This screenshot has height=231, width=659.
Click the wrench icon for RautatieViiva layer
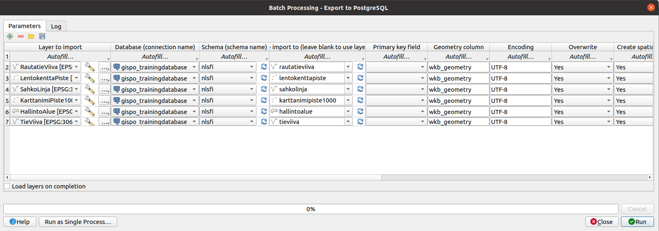point(89,67)
